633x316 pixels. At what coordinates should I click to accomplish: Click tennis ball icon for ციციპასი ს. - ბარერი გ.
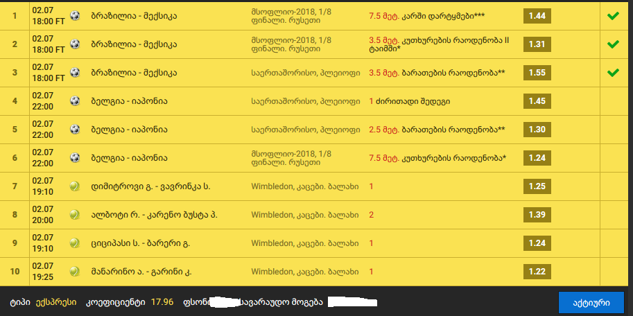click(x=75, y=243)
